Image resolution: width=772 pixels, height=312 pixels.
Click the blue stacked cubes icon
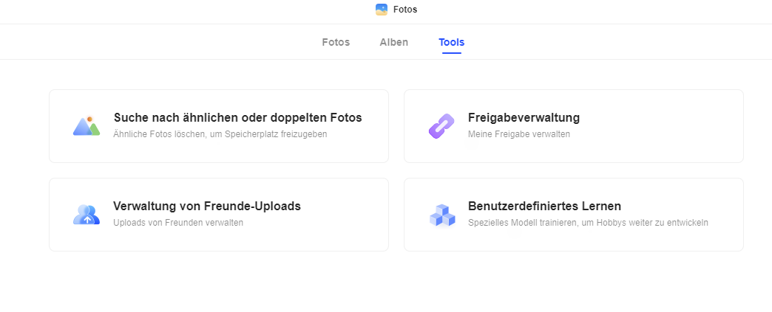(x=442, y=215)
